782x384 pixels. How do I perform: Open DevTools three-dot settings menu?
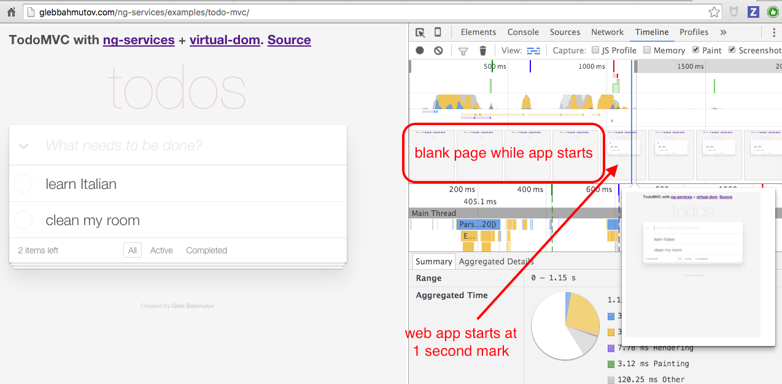tap(773, 33)
